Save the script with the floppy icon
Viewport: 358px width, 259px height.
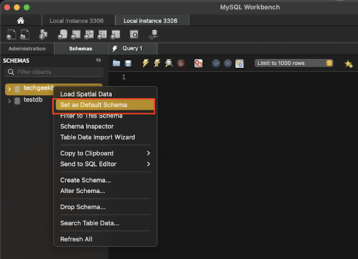[128, 63]
